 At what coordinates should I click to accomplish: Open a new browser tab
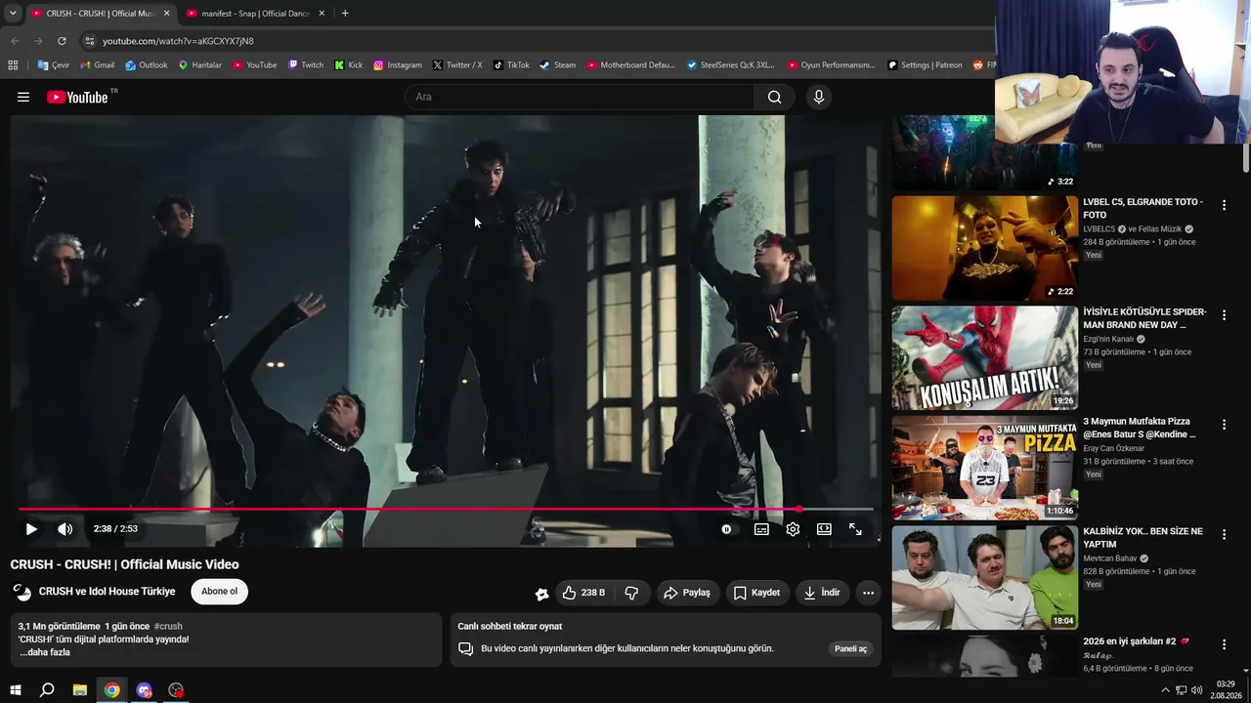click(345, 14)
